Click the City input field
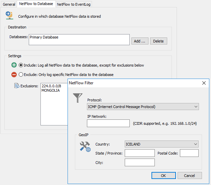Viewport: 211px width, 185px height. 140,162
